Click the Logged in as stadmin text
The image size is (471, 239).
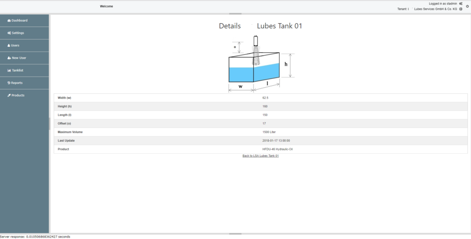coord(443,4)
